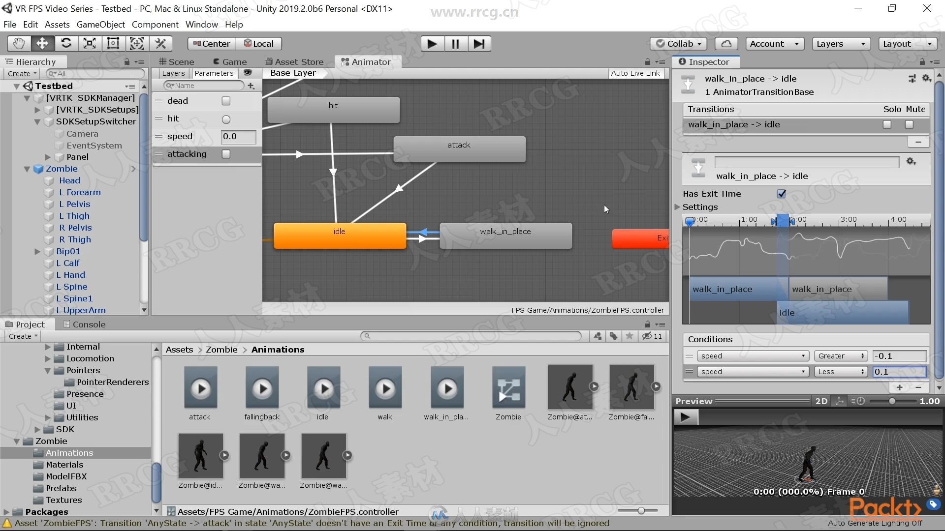Open Inspector component gear menu
The image size is (945, 531).
click(x=926, y=78)
